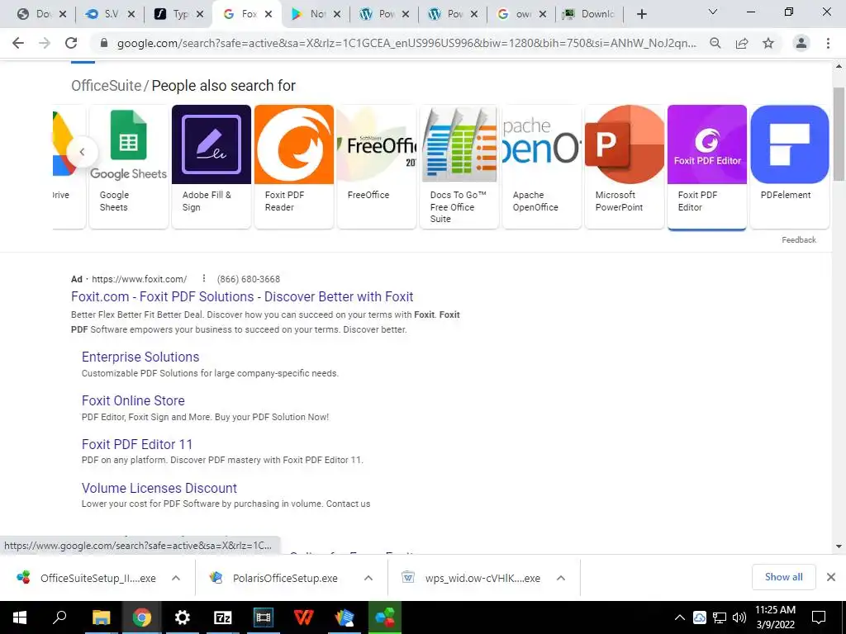Click Show all downloads button

click(783, 577)
